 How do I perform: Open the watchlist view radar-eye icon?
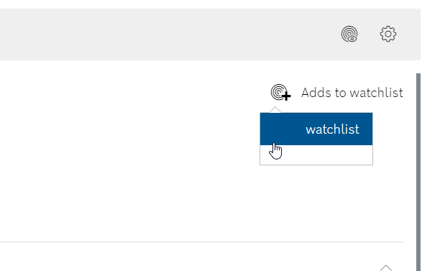349,34
